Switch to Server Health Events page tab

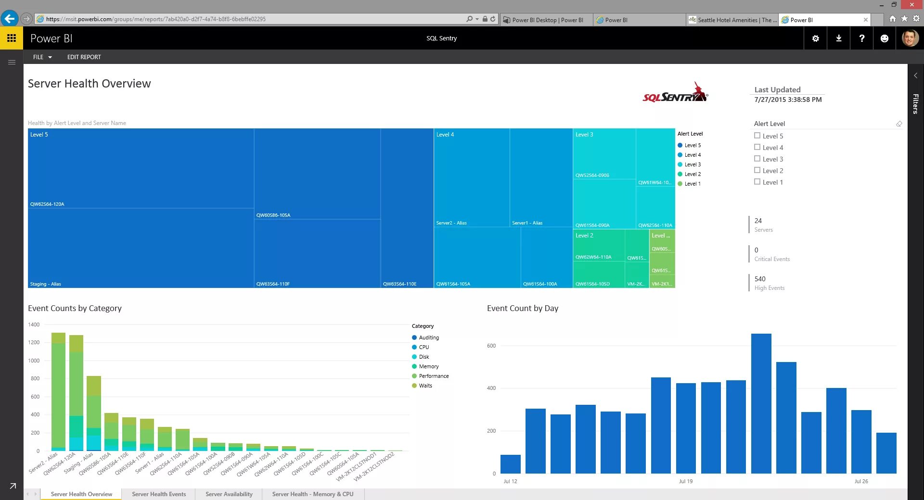click(x=159, y=494)
